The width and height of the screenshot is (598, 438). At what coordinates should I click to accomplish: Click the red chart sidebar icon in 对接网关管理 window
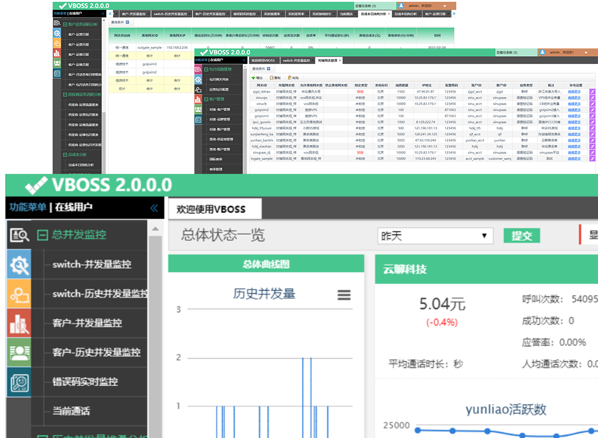199,100
